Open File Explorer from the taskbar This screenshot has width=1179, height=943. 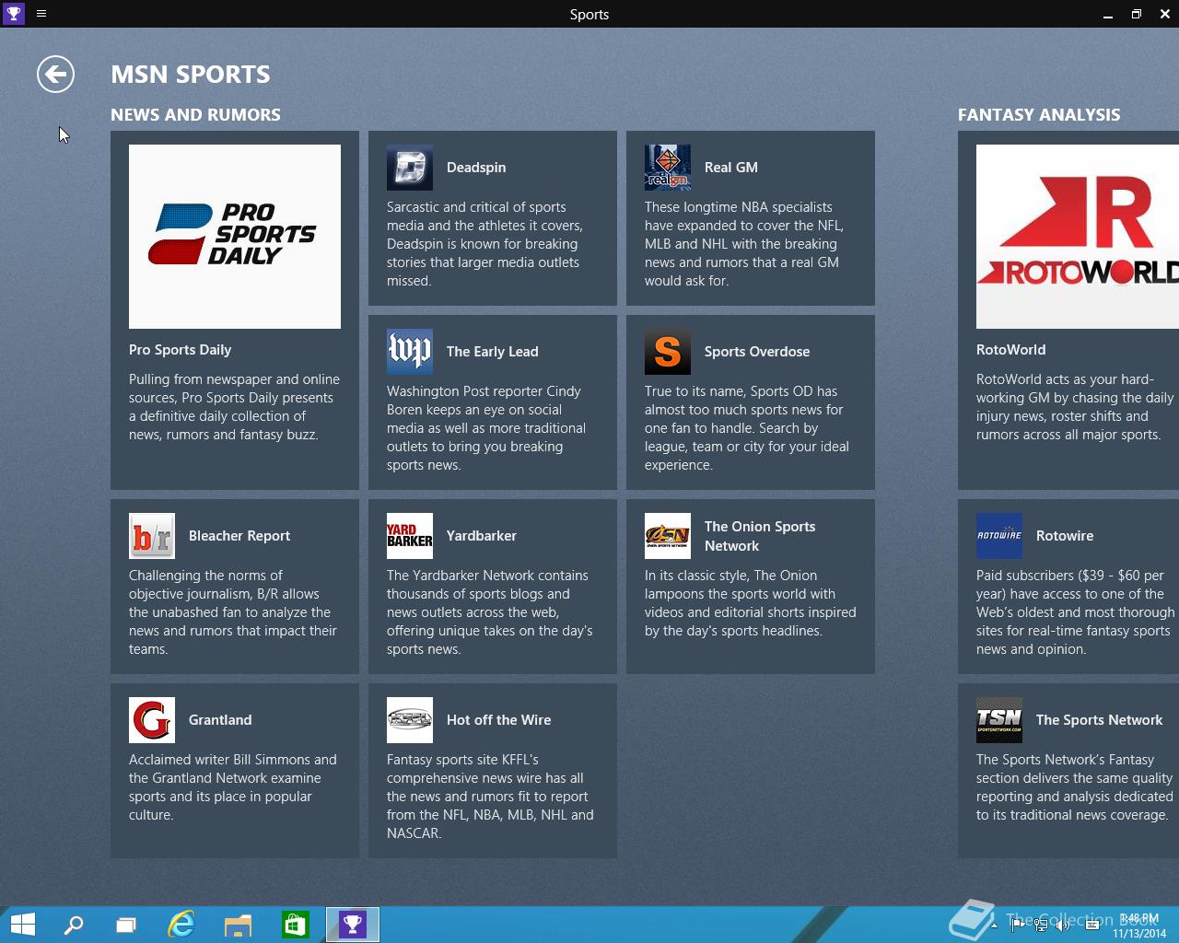[x=238, y=925]
